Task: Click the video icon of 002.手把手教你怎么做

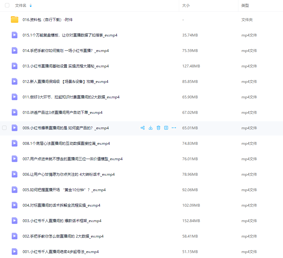Action: coord(15,236)
